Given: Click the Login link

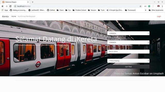Looking at the screenshot, I should 159,16.
